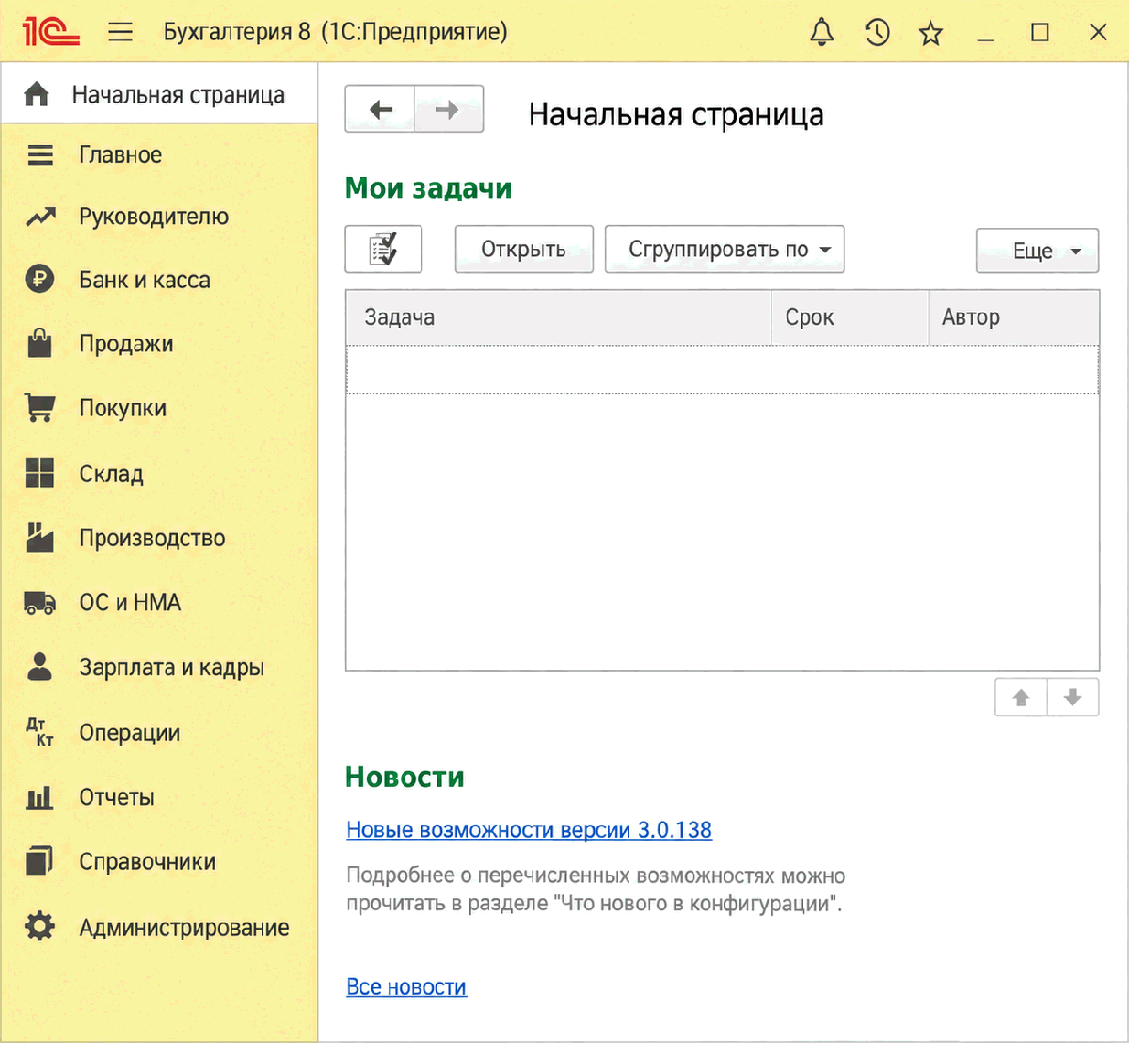
Task: Click the grid icon for Склад
Action: 40,473
